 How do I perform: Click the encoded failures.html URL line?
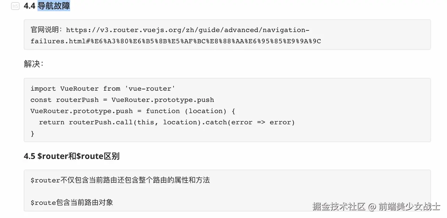175,41
